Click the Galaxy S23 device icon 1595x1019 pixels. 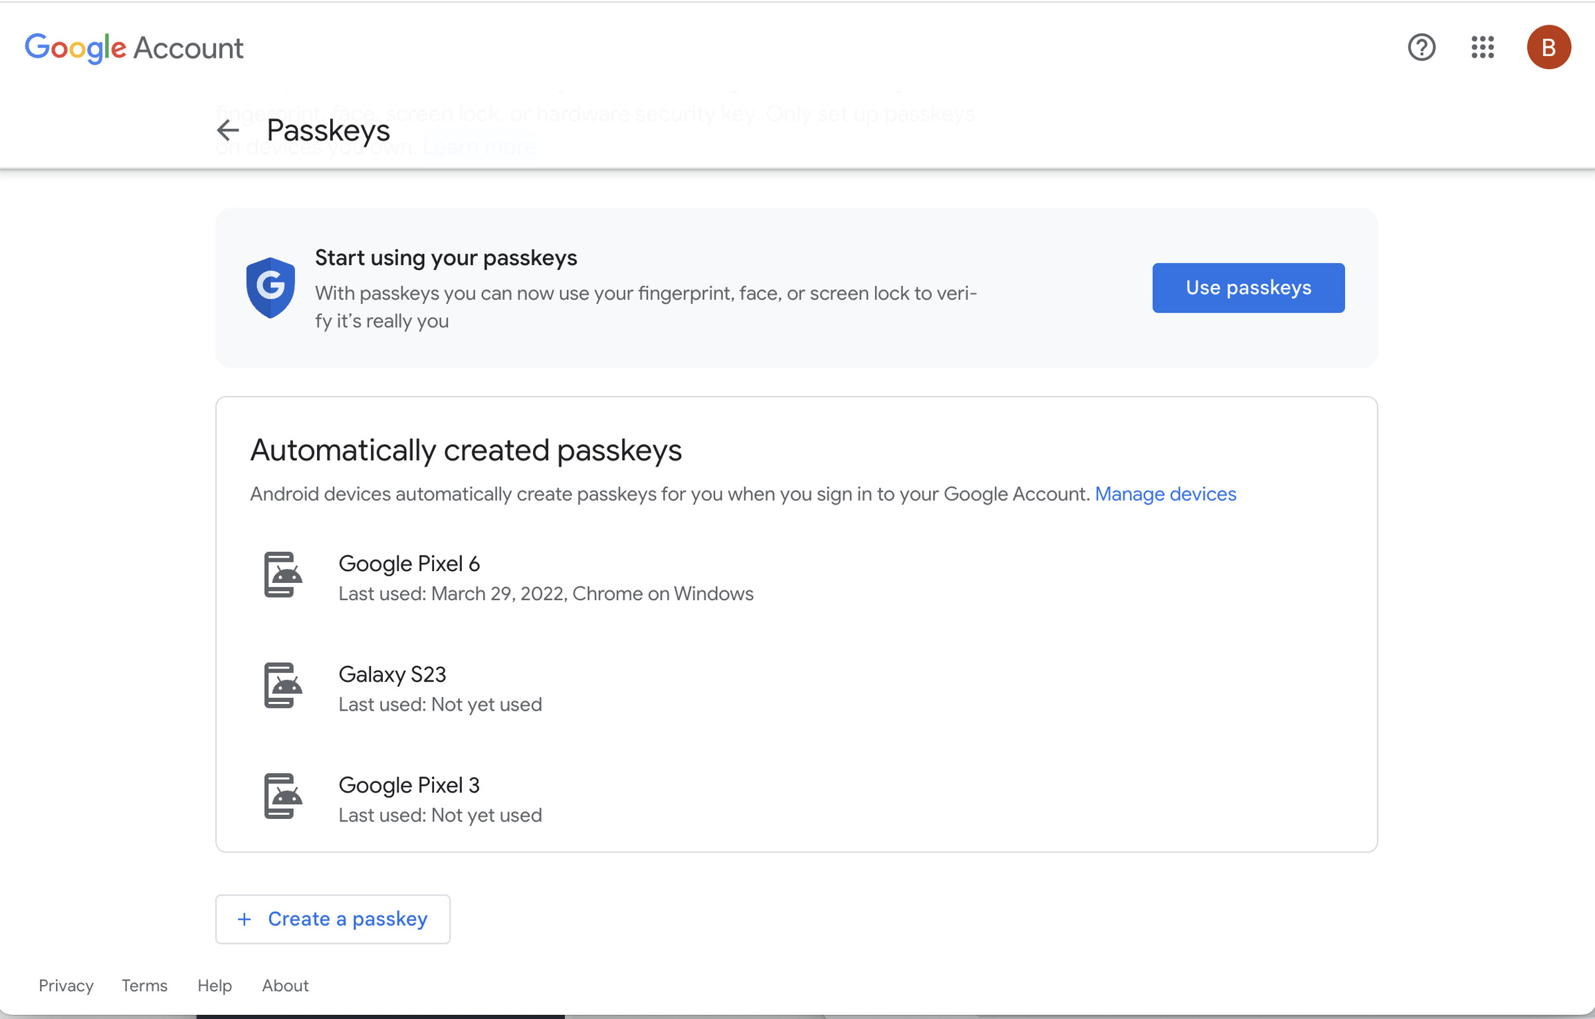pyautogui.click(x=284, y=686)
